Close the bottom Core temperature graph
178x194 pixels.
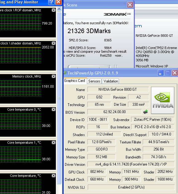[53, 176]
